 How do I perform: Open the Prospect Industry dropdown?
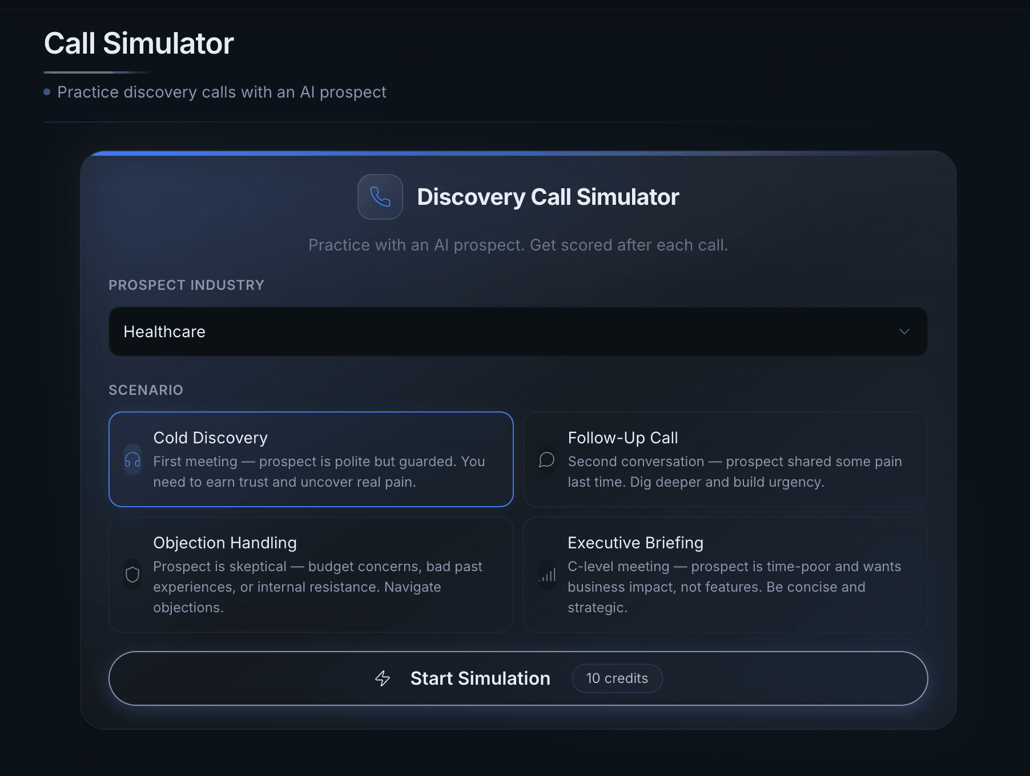point(517,332)
